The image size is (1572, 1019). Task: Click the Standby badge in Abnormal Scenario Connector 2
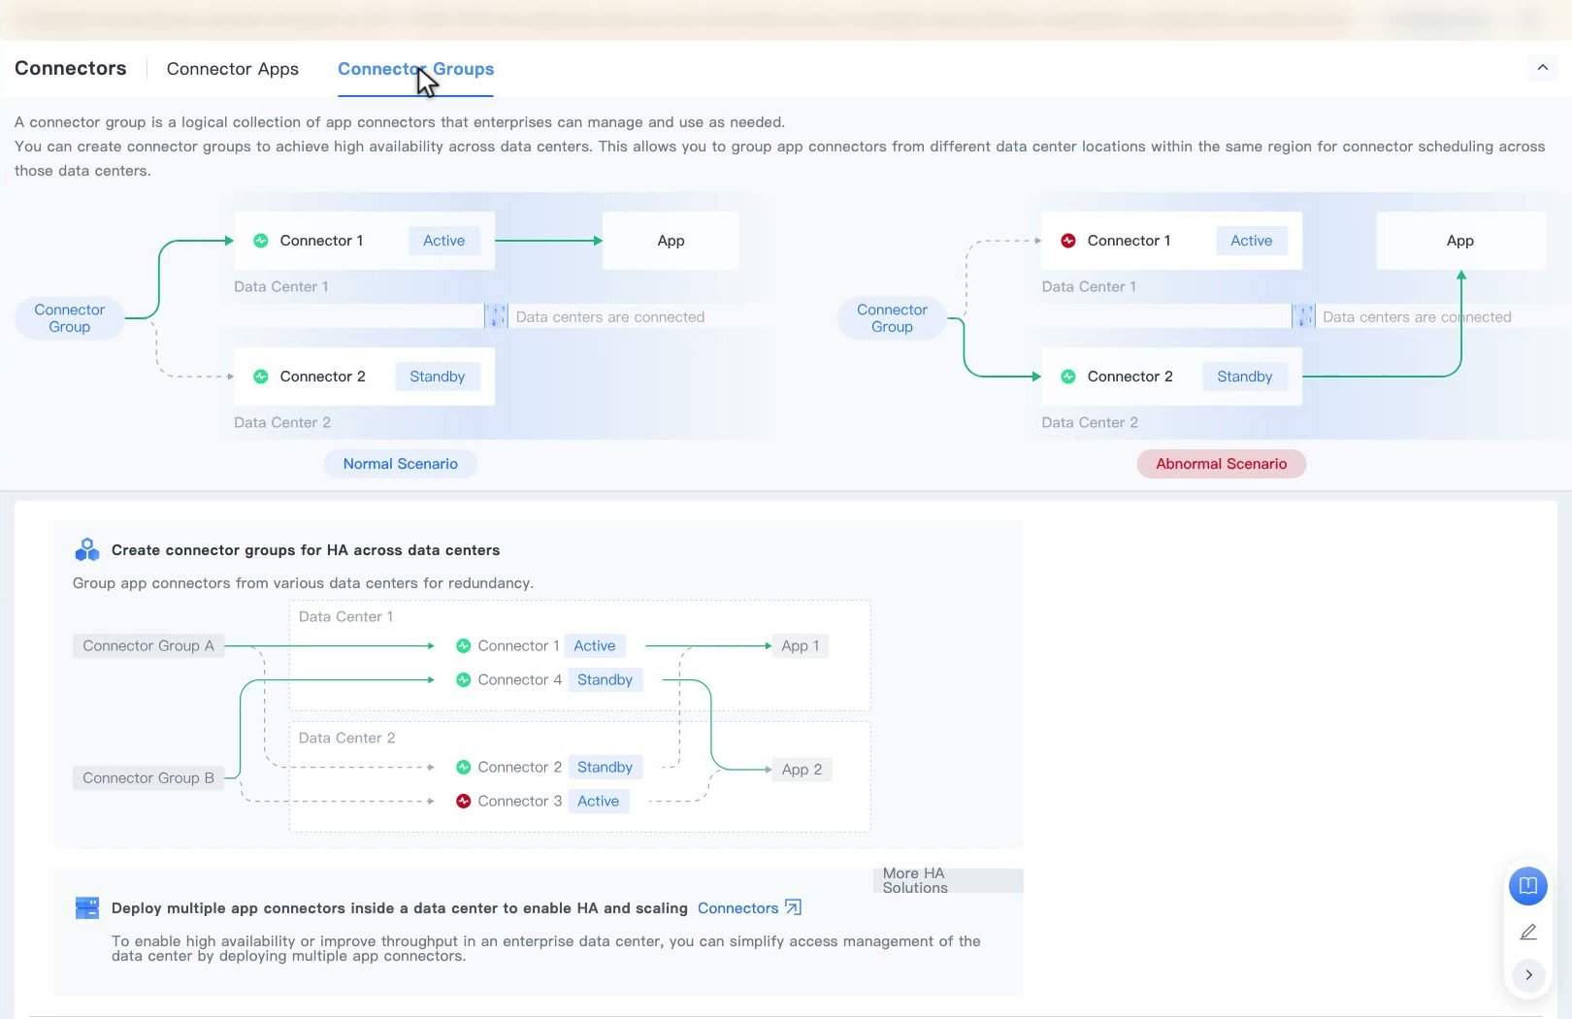(1245, 377)
